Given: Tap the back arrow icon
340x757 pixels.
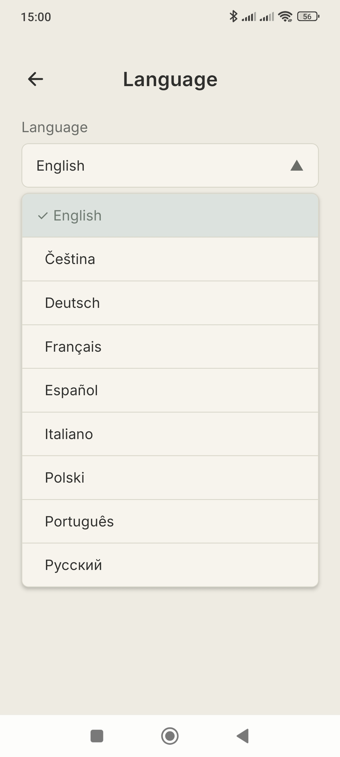Looking at the screenshot, I should (36, 79).
